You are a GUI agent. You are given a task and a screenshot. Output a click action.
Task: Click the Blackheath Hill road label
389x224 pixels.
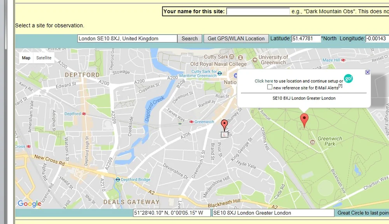tap(224, 203)
